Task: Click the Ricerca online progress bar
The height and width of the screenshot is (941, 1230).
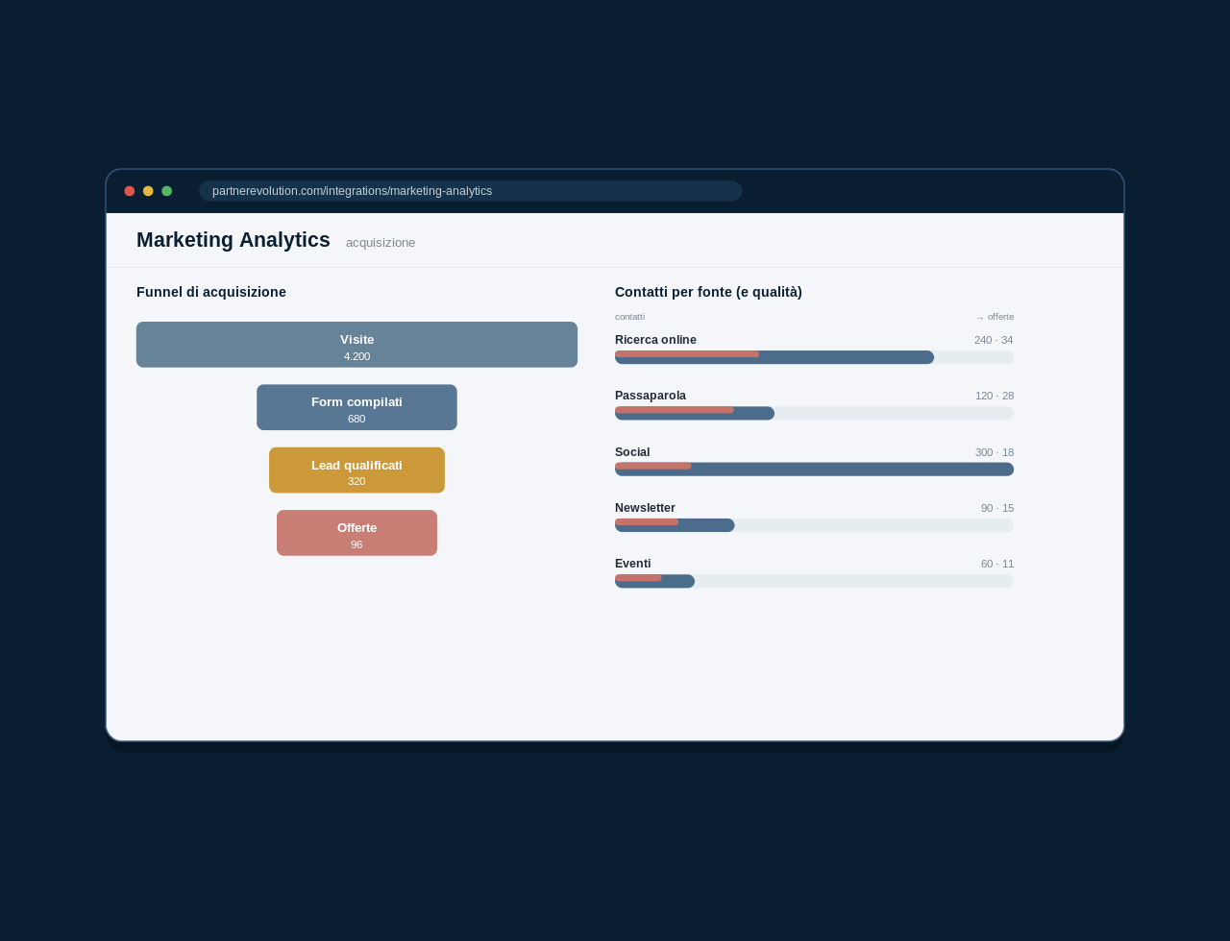Action: (x=814, y=357)
